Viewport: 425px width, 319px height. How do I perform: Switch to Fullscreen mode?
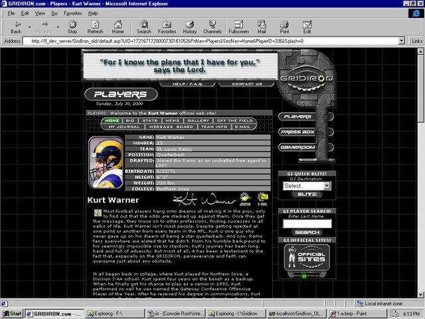[239, 27]
